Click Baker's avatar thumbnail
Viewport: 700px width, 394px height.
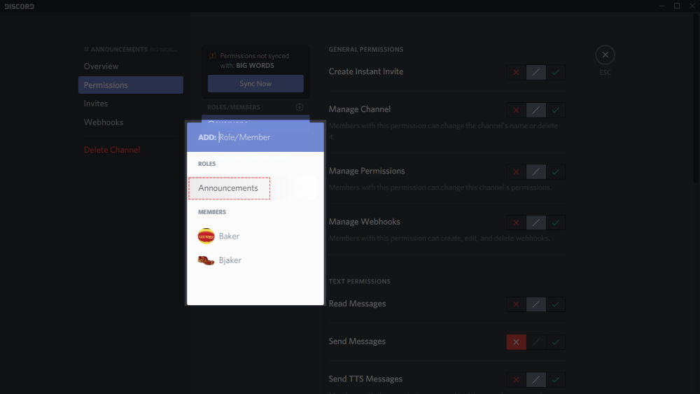[206, 236]
